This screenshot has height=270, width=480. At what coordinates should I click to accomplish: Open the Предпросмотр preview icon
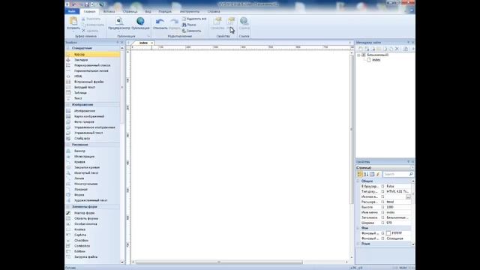click(x=119, y=21)
